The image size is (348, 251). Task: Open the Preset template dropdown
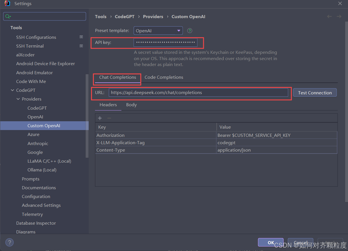click(158, 31)
